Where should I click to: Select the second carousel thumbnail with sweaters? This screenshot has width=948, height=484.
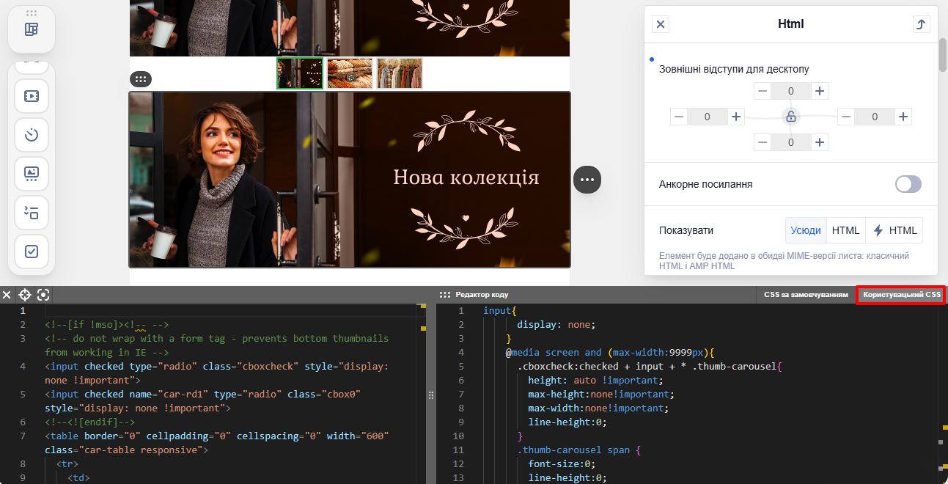(350, 73)
